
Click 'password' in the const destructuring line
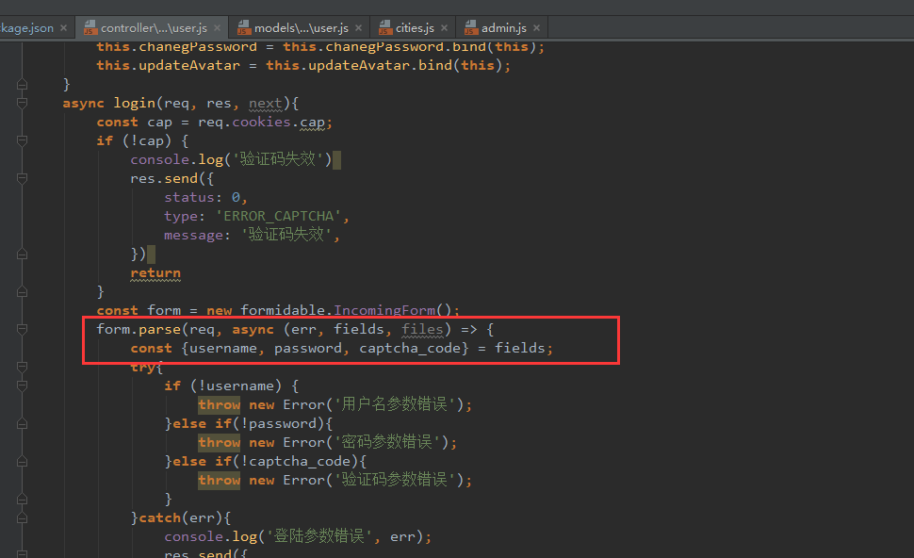point(308,348)
